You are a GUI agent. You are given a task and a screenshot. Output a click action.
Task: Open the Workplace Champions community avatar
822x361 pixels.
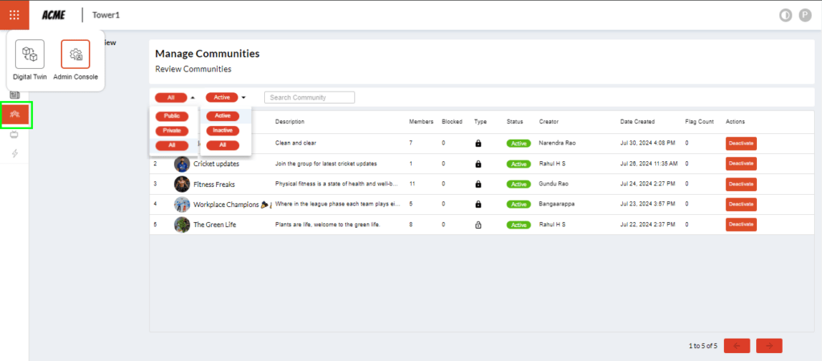click(182, 204)
